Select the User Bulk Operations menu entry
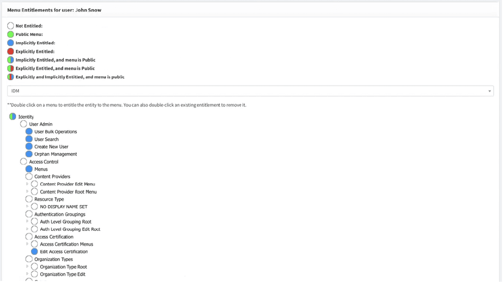Viewport: 503px width, 282px height. click(56, 131)
